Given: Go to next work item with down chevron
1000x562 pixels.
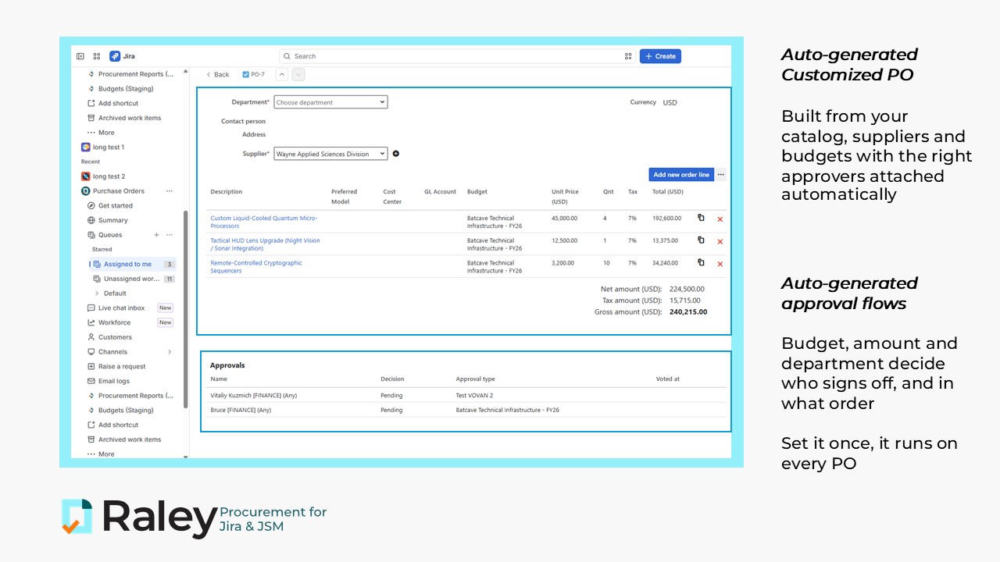Looking at the screenshot, I should click(298, 74).
